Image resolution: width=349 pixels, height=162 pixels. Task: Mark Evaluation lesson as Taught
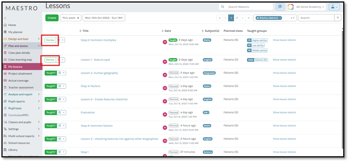pyautogui.click(x=50, y=112)
